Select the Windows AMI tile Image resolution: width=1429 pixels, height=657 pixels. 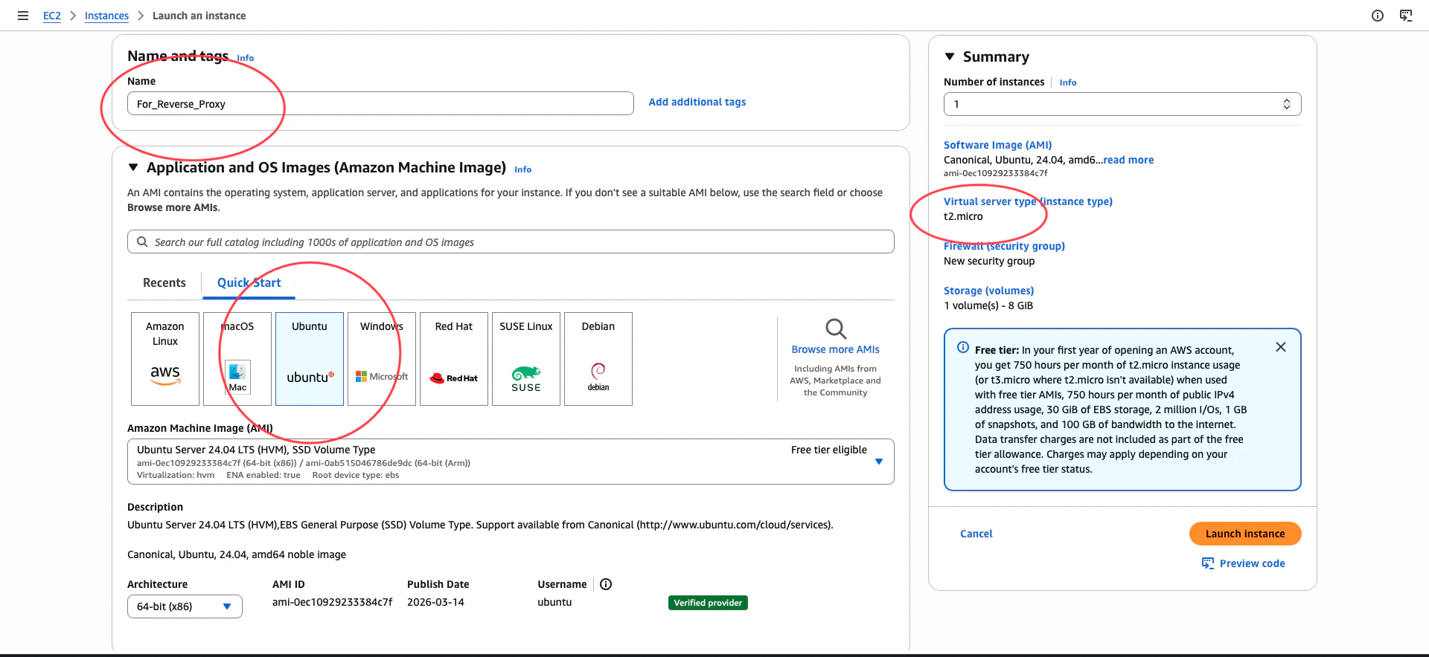pos(382,359)
